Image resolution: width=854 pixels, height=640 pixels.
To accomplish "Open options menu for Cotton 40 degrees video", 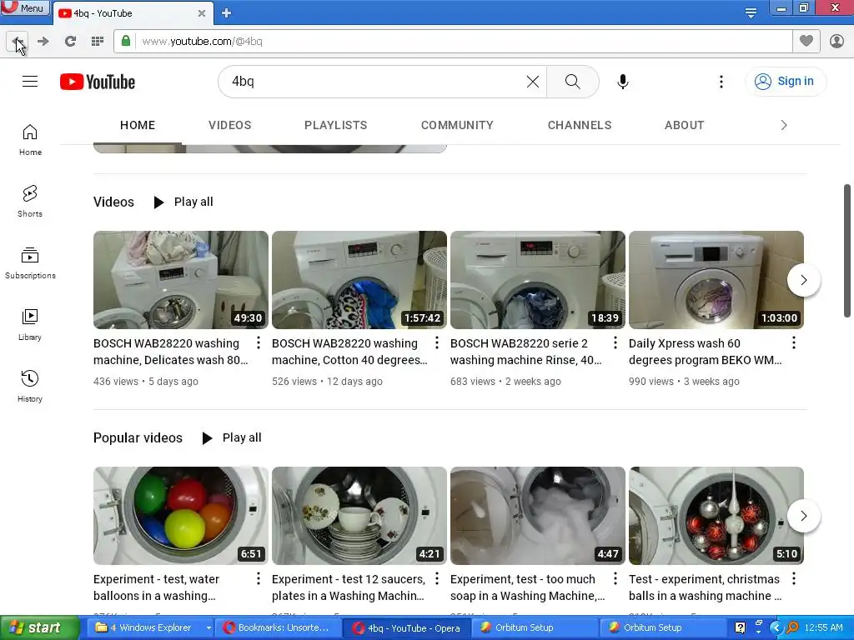I will coord(437,342).
